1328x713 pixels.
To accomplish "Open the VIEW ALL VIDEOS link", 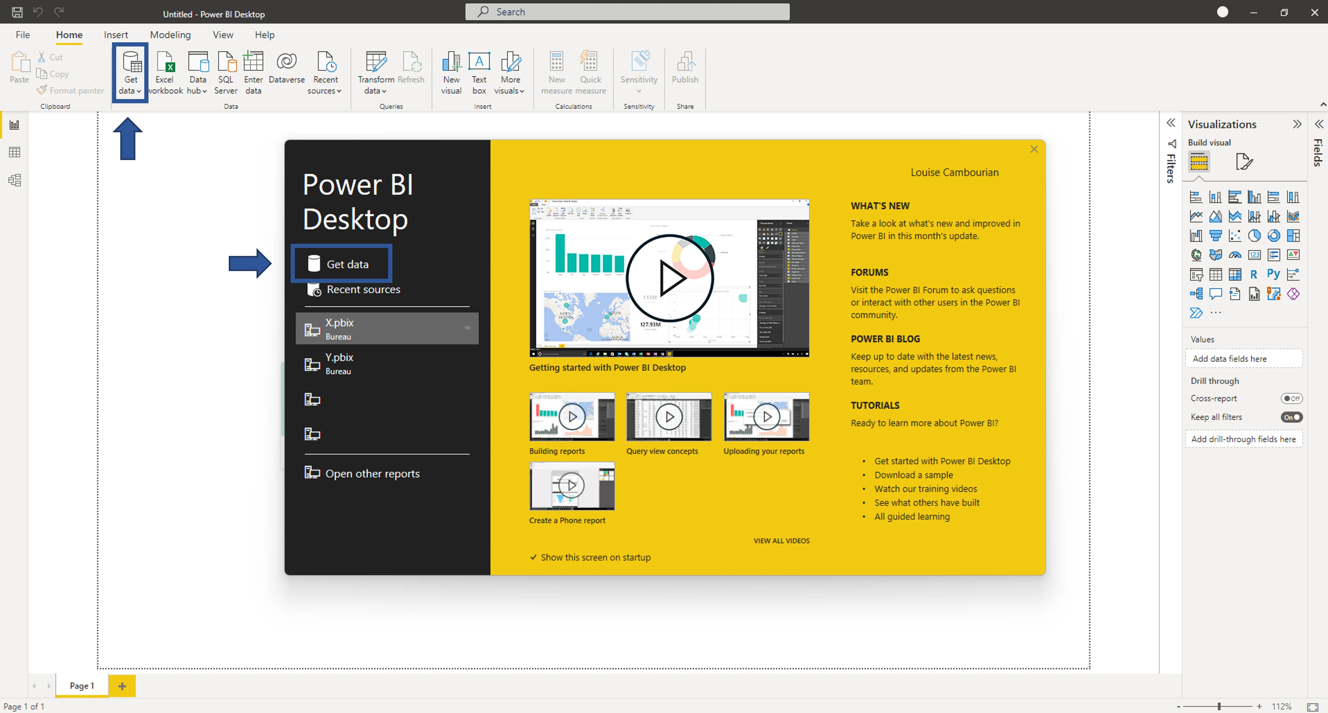I will point(781,541).
